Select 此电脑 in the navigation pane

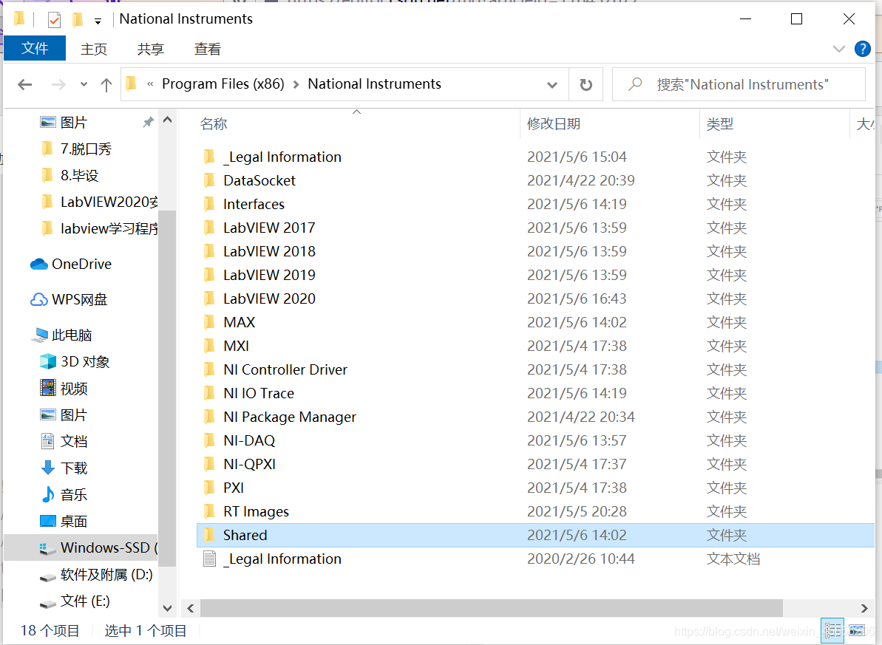pos(72,335)
